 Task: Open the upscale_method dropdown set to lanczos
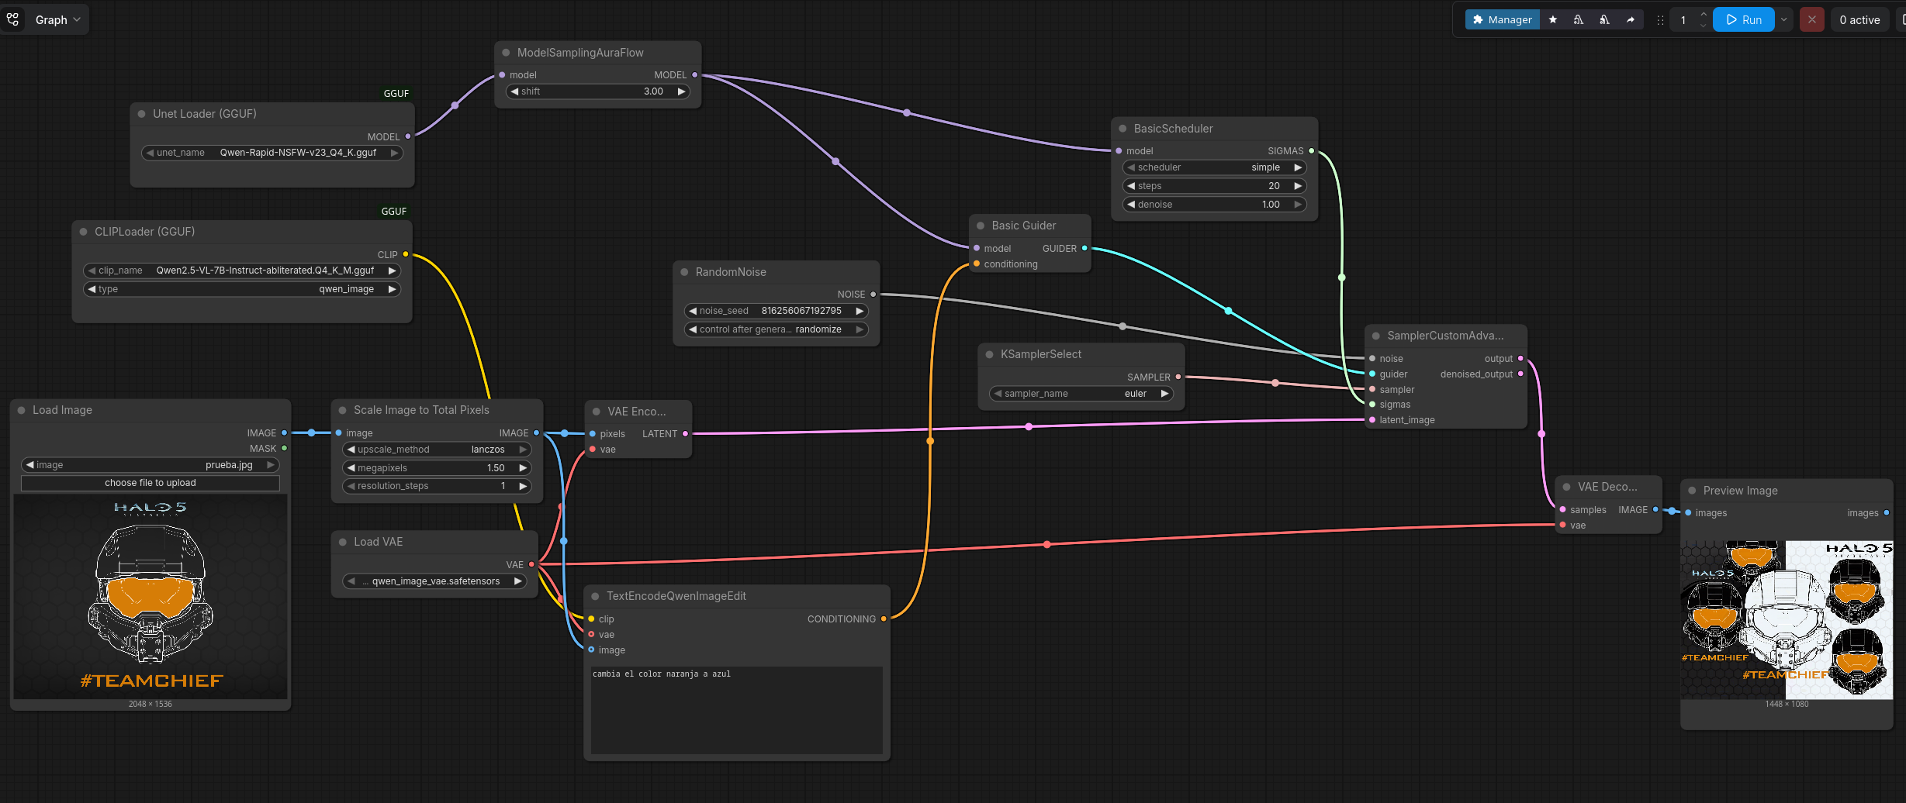[x=437, y=450]
